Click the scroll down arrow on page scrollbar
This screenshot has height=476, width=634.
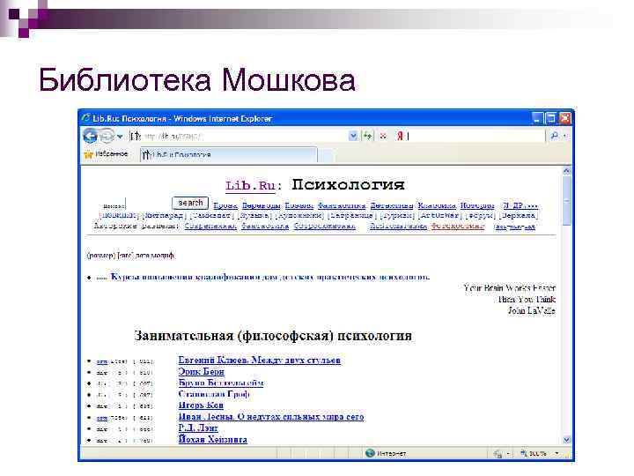tap(566, 440)
